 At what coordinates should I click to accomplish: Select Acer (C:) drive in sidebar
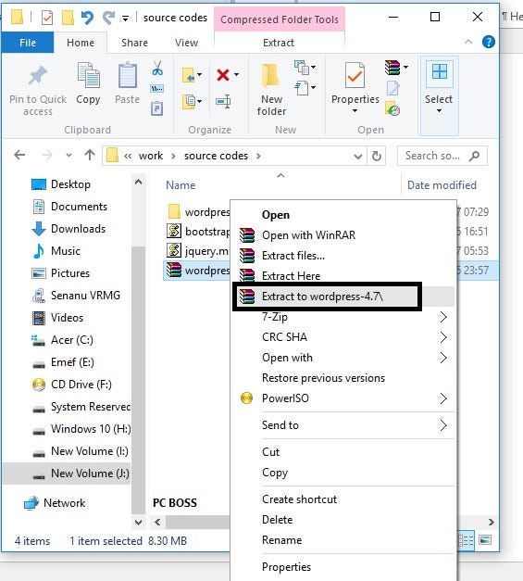(x=63, y=340)
